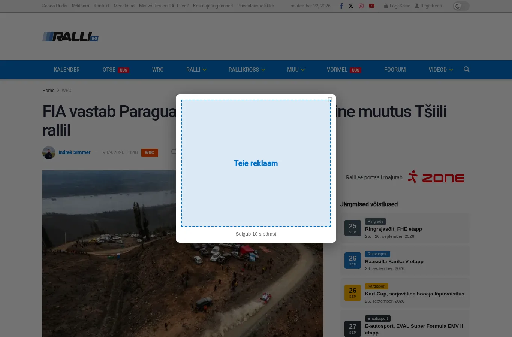Toggle dark mode switch

pos(461,6)
